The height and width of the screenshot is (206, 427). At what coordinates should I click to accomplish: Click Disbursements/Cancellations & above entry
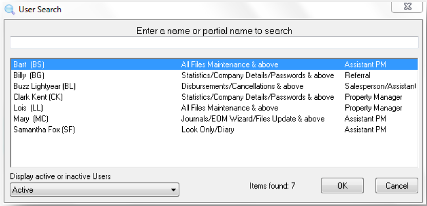[242, 86]
